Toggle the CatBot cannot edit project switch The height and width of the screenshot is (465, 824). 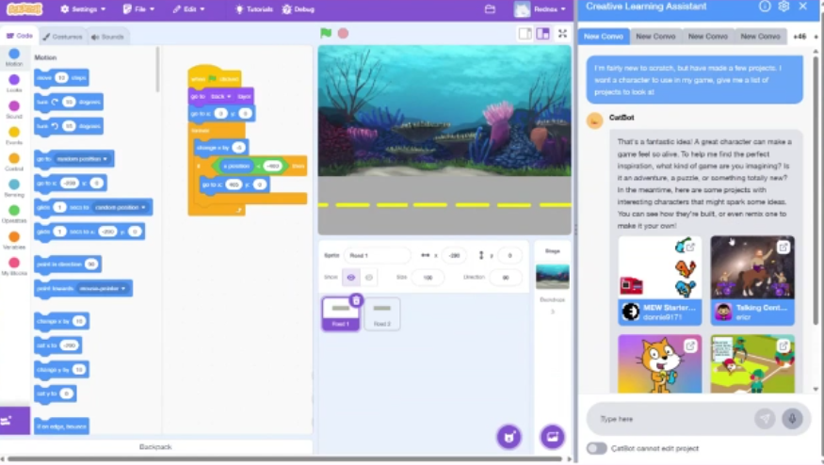596,448
